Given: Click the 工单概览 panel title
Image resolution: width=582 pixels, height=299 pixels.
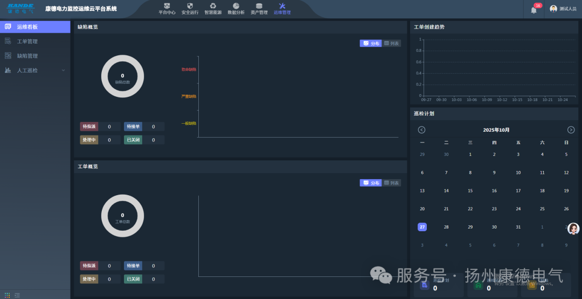Looking at the screenshot, I should (88, 167).
